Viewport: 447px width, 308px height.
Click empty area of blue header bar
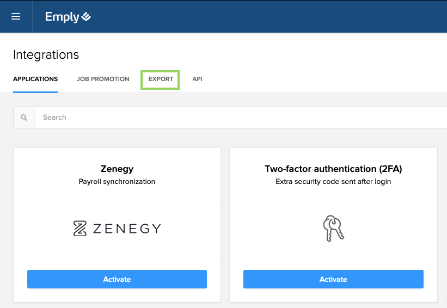[272, 16]
